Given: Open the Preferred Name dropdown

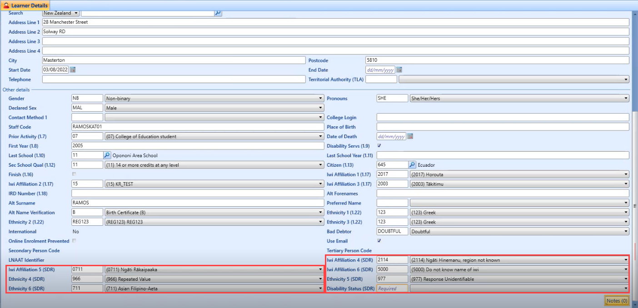Looking at the screenshot, I should 519,203.
